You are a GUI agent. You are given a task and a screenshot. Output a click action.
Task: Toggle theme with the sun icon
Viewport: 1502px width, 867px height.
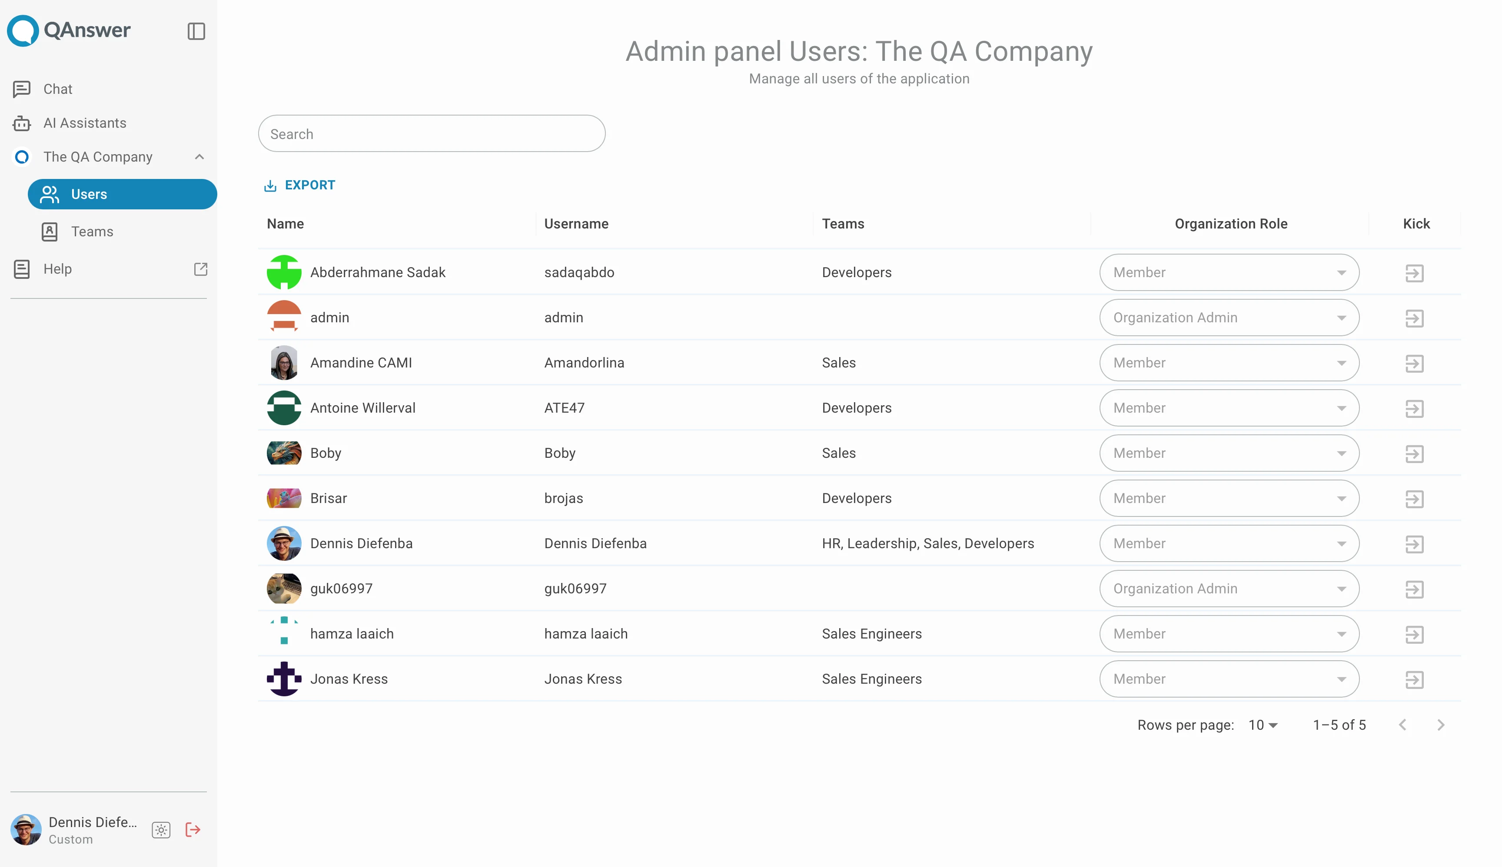[x=161, y=830]
